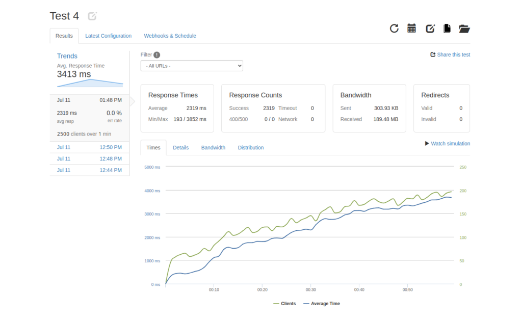Select the Bandwidth chart tab
The image size is (522, 321).
point(213,147)
